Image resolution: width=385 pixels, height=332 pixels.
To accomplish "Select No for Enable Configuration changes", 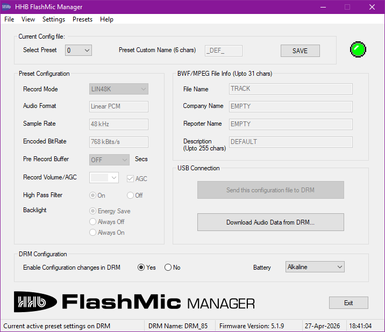I will click(168, 268).
